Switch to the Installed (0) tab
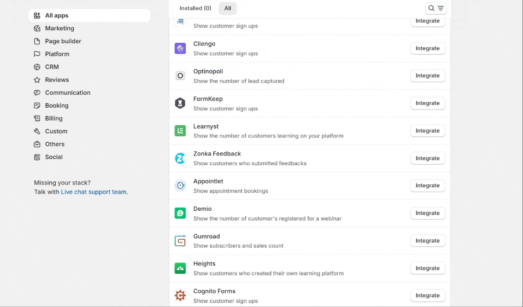523x307 pixels. pos(195,8)
